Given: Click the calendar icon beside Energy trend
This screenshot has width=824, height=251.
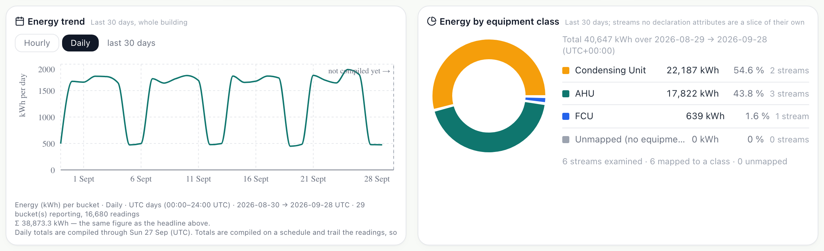Looking at the screenshot, I should click(20, 22).
